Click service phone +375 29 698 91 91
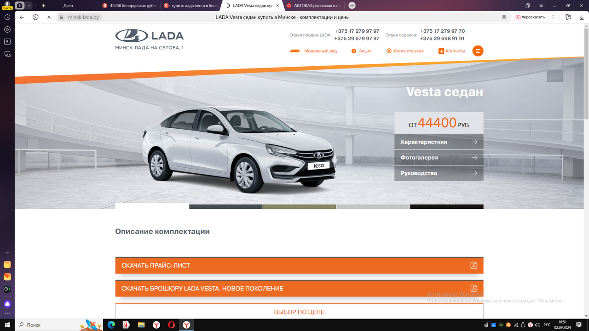This screenshot has height=331, width=589. coord(442,39)
